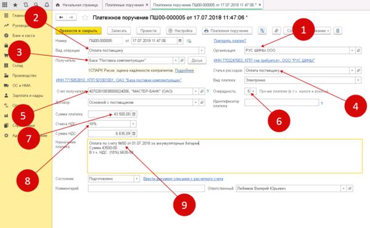Open the notifications bell
This screenshot has width=370, height=228.
(x=47, y=4)
